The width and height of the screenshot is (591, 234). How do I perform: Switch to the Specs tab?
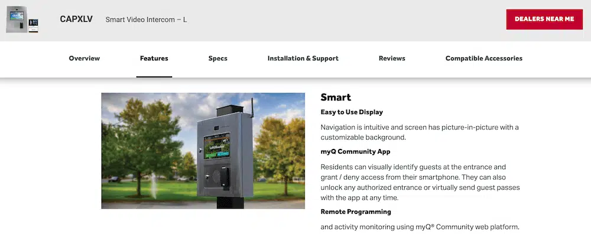(x=218, y=58)
